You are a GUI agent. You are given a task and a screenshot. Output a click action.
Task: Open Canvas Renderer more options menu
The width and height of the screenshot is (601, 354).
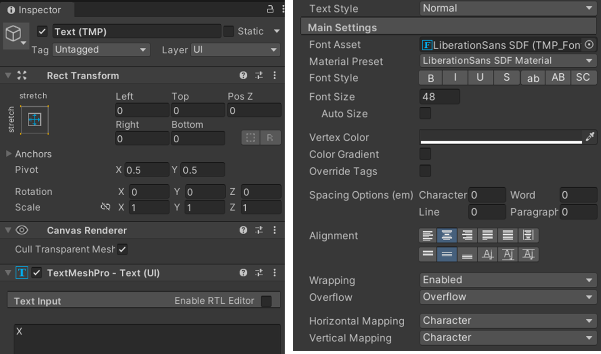tap(274, 230)
